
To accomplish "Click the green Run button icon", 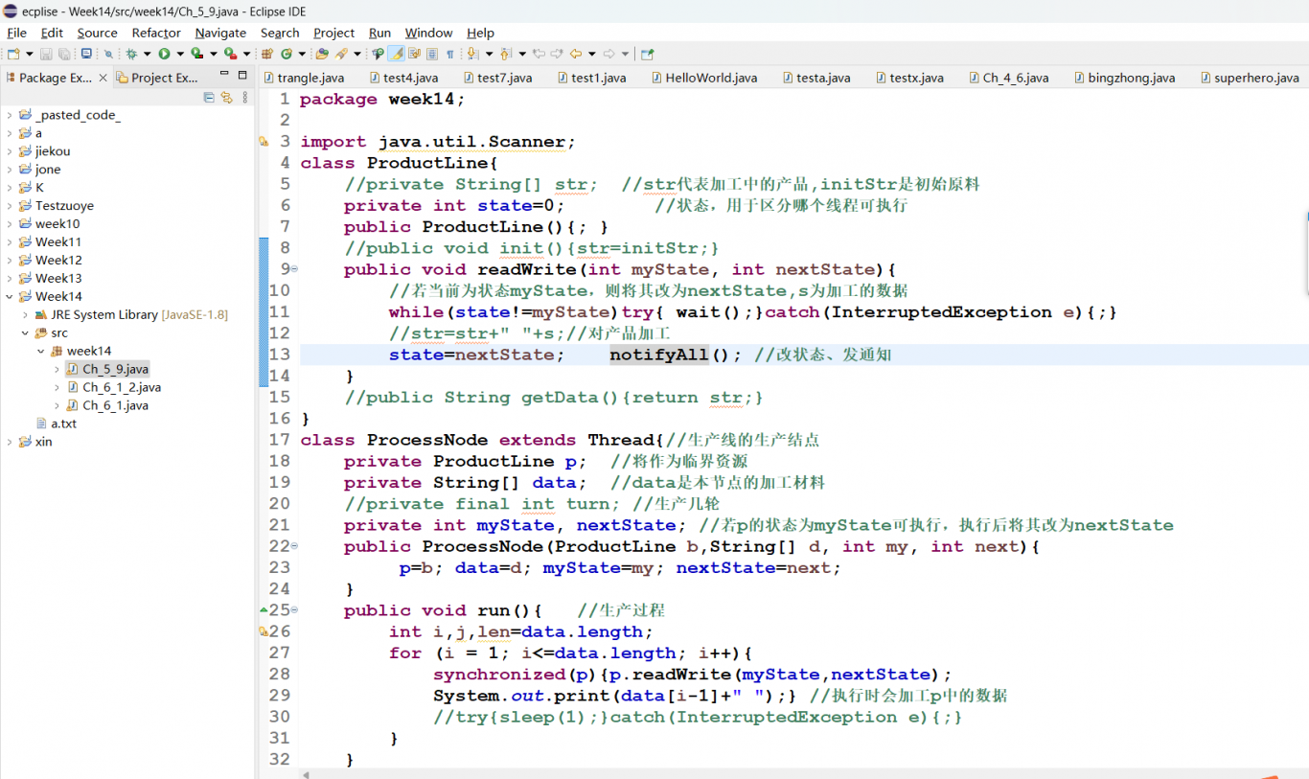I will click(164, 54).
